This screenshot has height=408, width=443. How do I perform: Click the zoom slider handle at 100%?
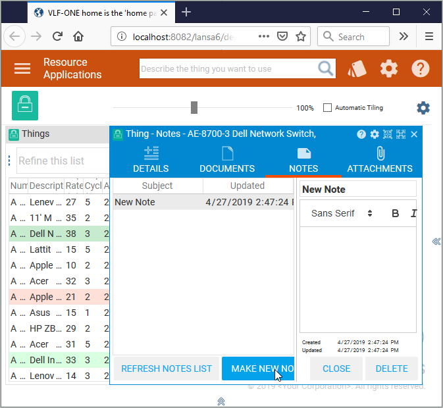tap(194, 107)
